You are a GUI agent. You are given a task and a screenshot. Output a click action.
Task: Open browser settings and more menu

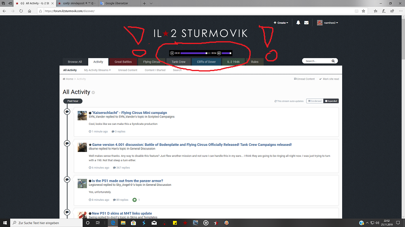[401, 11]
